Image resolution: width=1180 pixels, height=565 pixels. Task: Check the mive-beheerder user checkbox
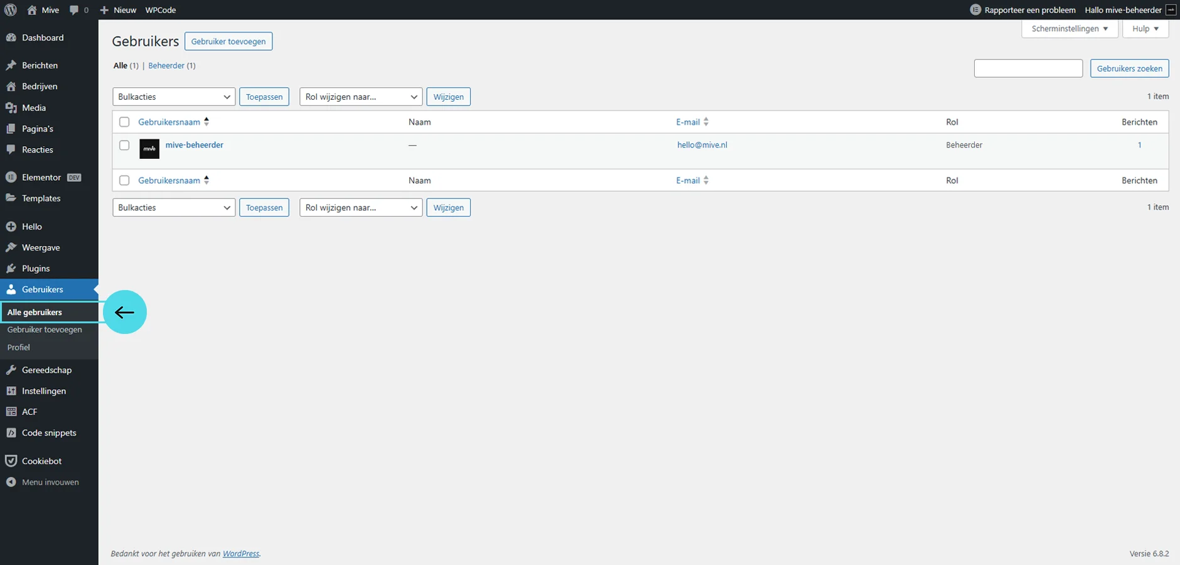124,145
